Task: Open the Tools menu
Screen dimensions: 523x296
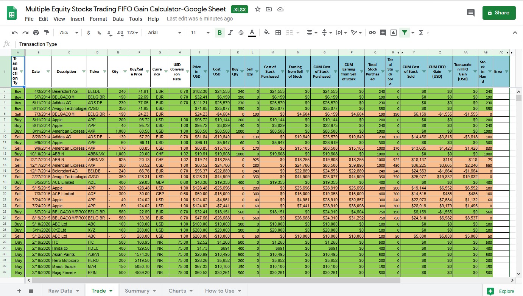Action: [x=136, y=19]
